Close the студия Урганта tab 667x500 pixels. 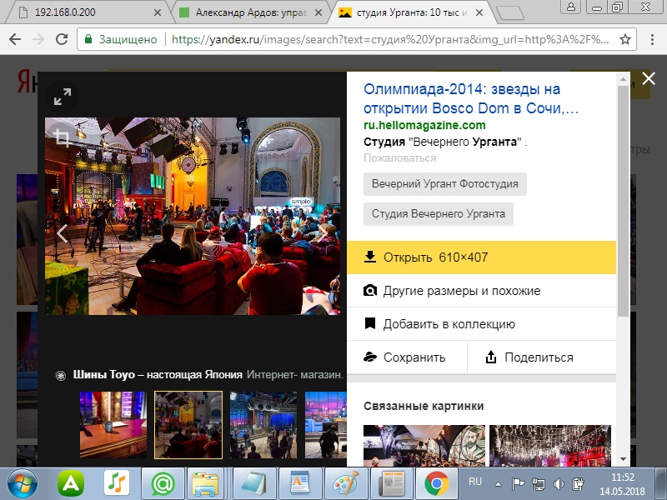coord(479,12)
